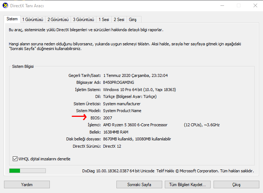Screen dimensions: 263x193
Task: Click the BIOS: field label
Action: 96,118
